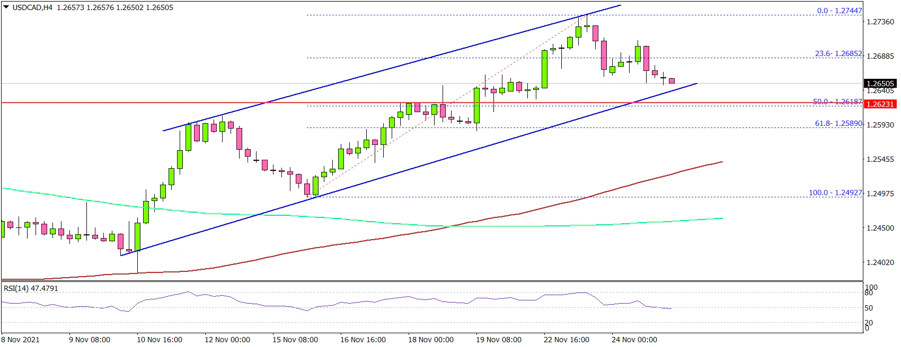Select the dark red moving average line
This screenshot has width=901, height=347.
[318, 247]
